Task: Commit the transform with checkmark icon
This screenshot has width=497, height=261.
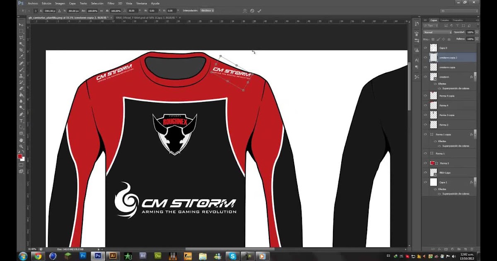Action: [259, 10]
